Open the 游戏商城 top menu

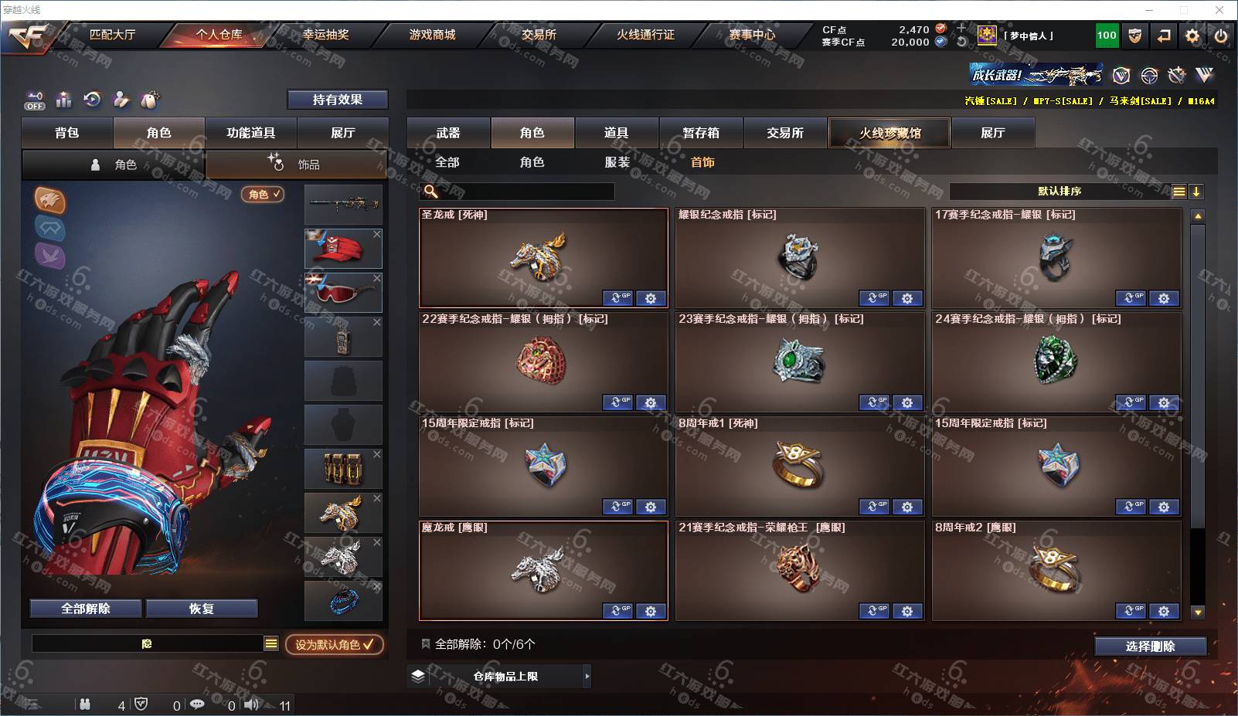433,35
